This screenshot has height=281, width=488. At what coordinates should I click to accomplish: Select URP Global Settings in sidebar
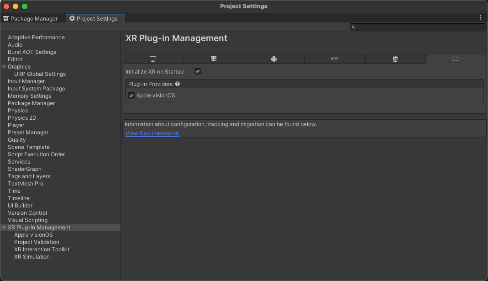(x=40, y=74)
